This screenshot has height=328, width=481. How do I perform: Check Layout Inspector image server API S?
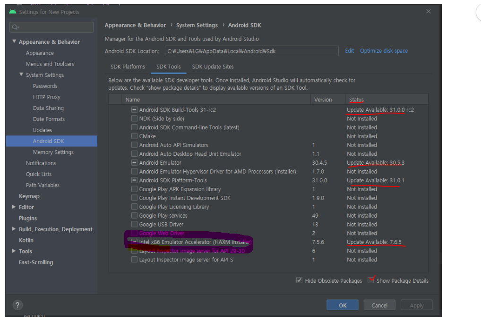(x=134, y=260)
